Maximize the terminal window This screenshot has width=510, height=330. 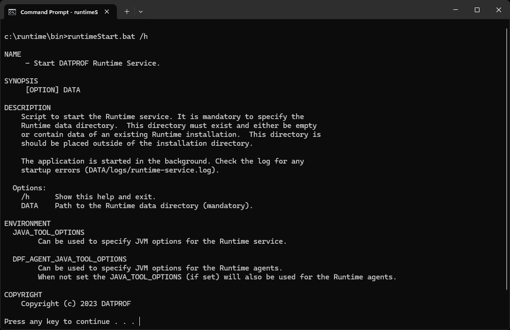click(477, 9)
